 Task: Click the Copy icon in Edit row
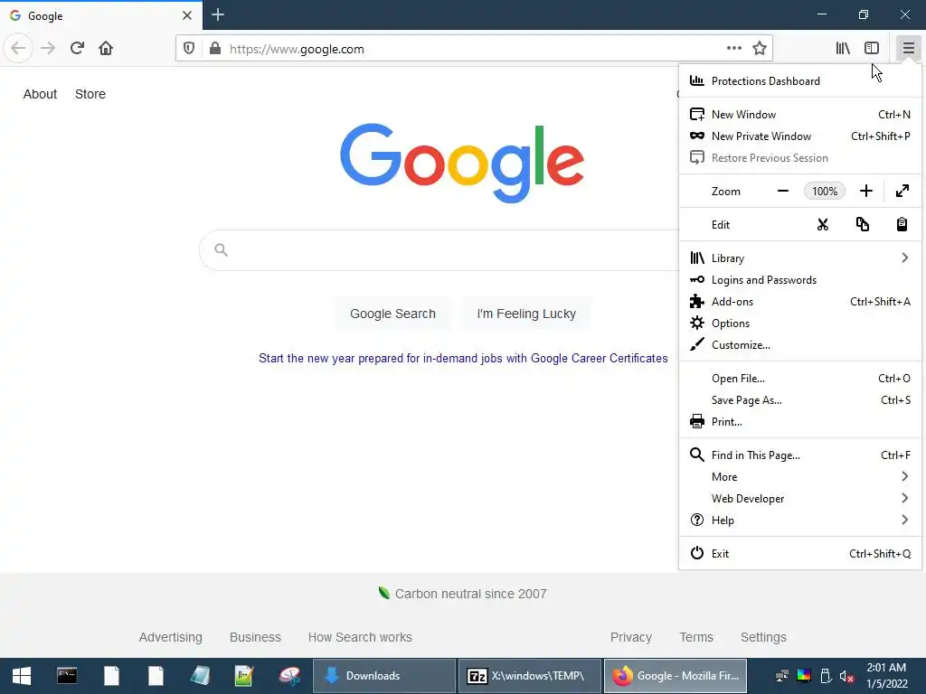(x=862, y=225)
